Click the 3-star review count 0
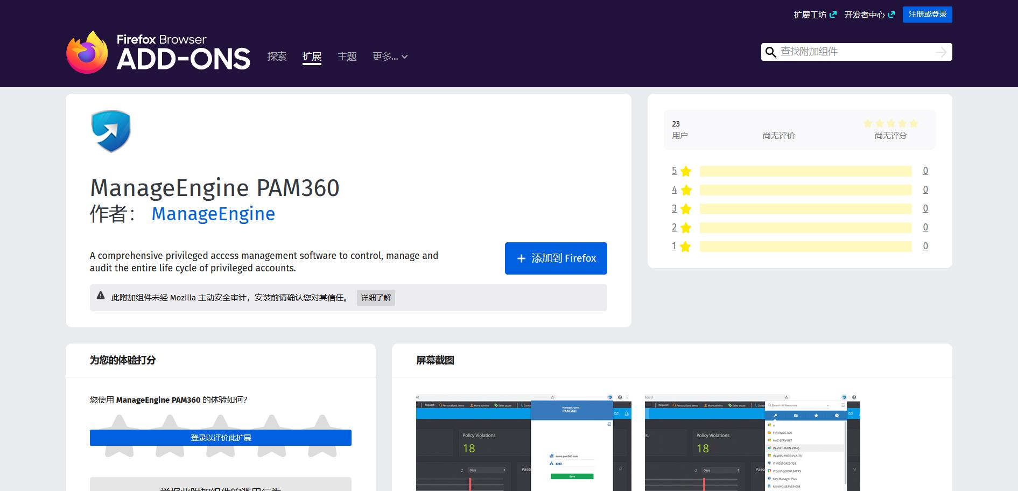The image size is (1018, 491). (x=925, y=208)
